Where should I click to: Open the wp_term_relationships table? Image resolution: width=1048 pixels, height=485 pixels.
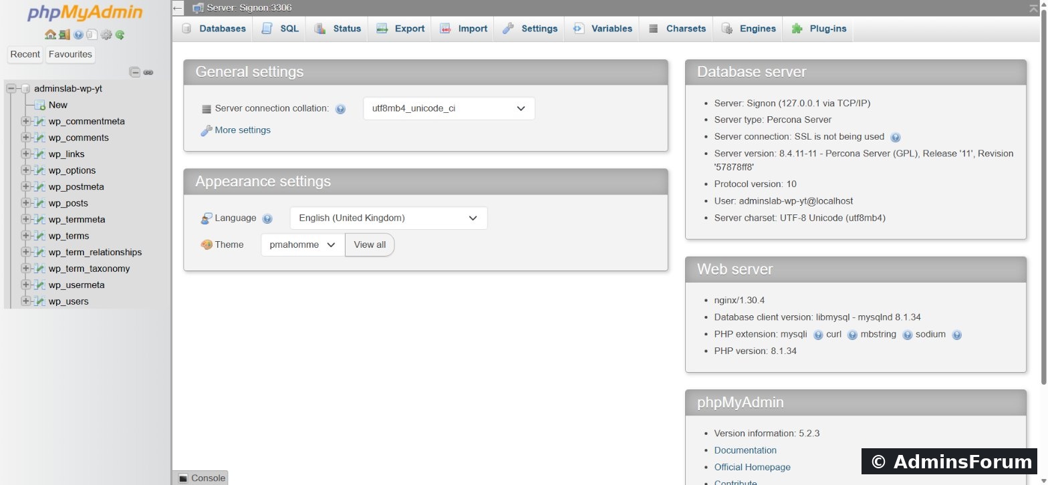95,252
